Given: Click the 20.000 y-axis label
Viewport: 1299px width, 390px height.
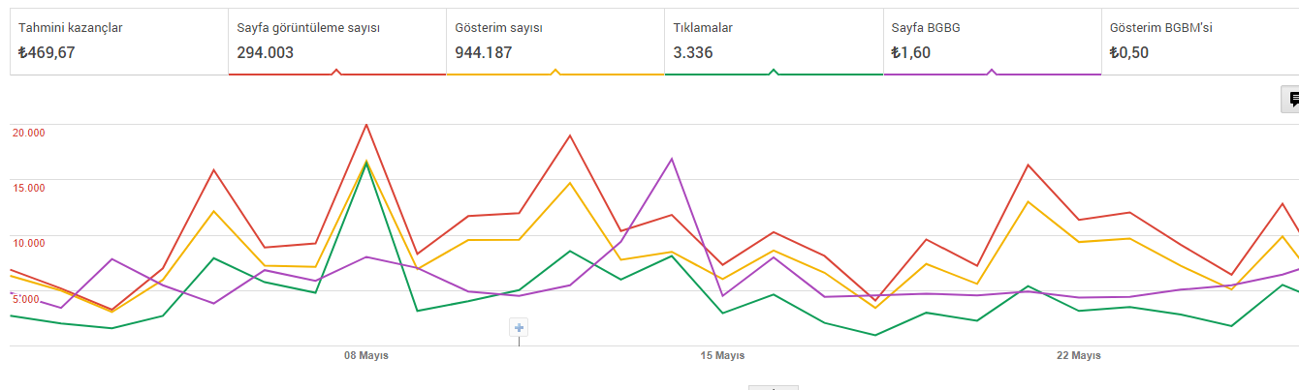Looking at the screenshot, I should click(29, 133).
